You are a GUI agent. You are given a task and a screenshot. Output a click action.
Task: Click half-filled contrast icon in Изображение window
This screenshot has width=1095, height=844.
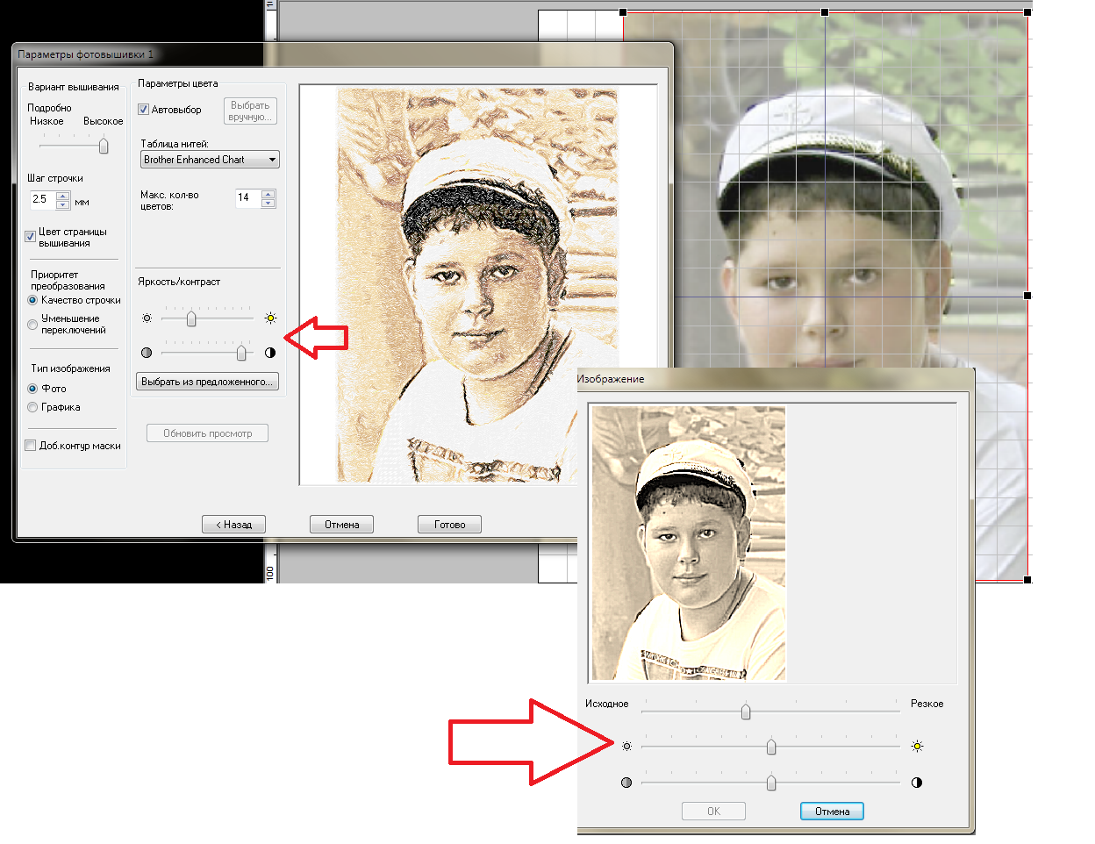(917, 783)
